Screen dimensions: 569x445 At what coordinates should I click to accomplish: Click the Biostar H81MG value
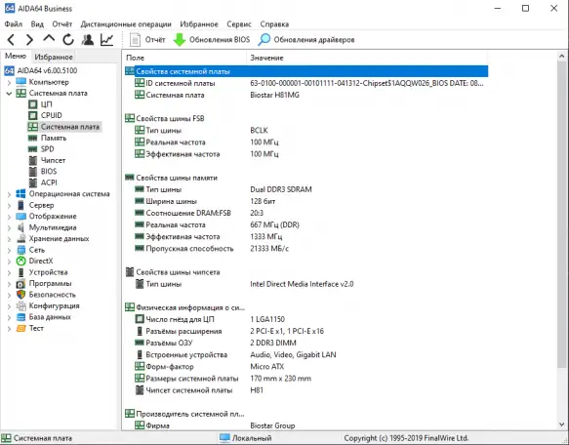[274, 95]
